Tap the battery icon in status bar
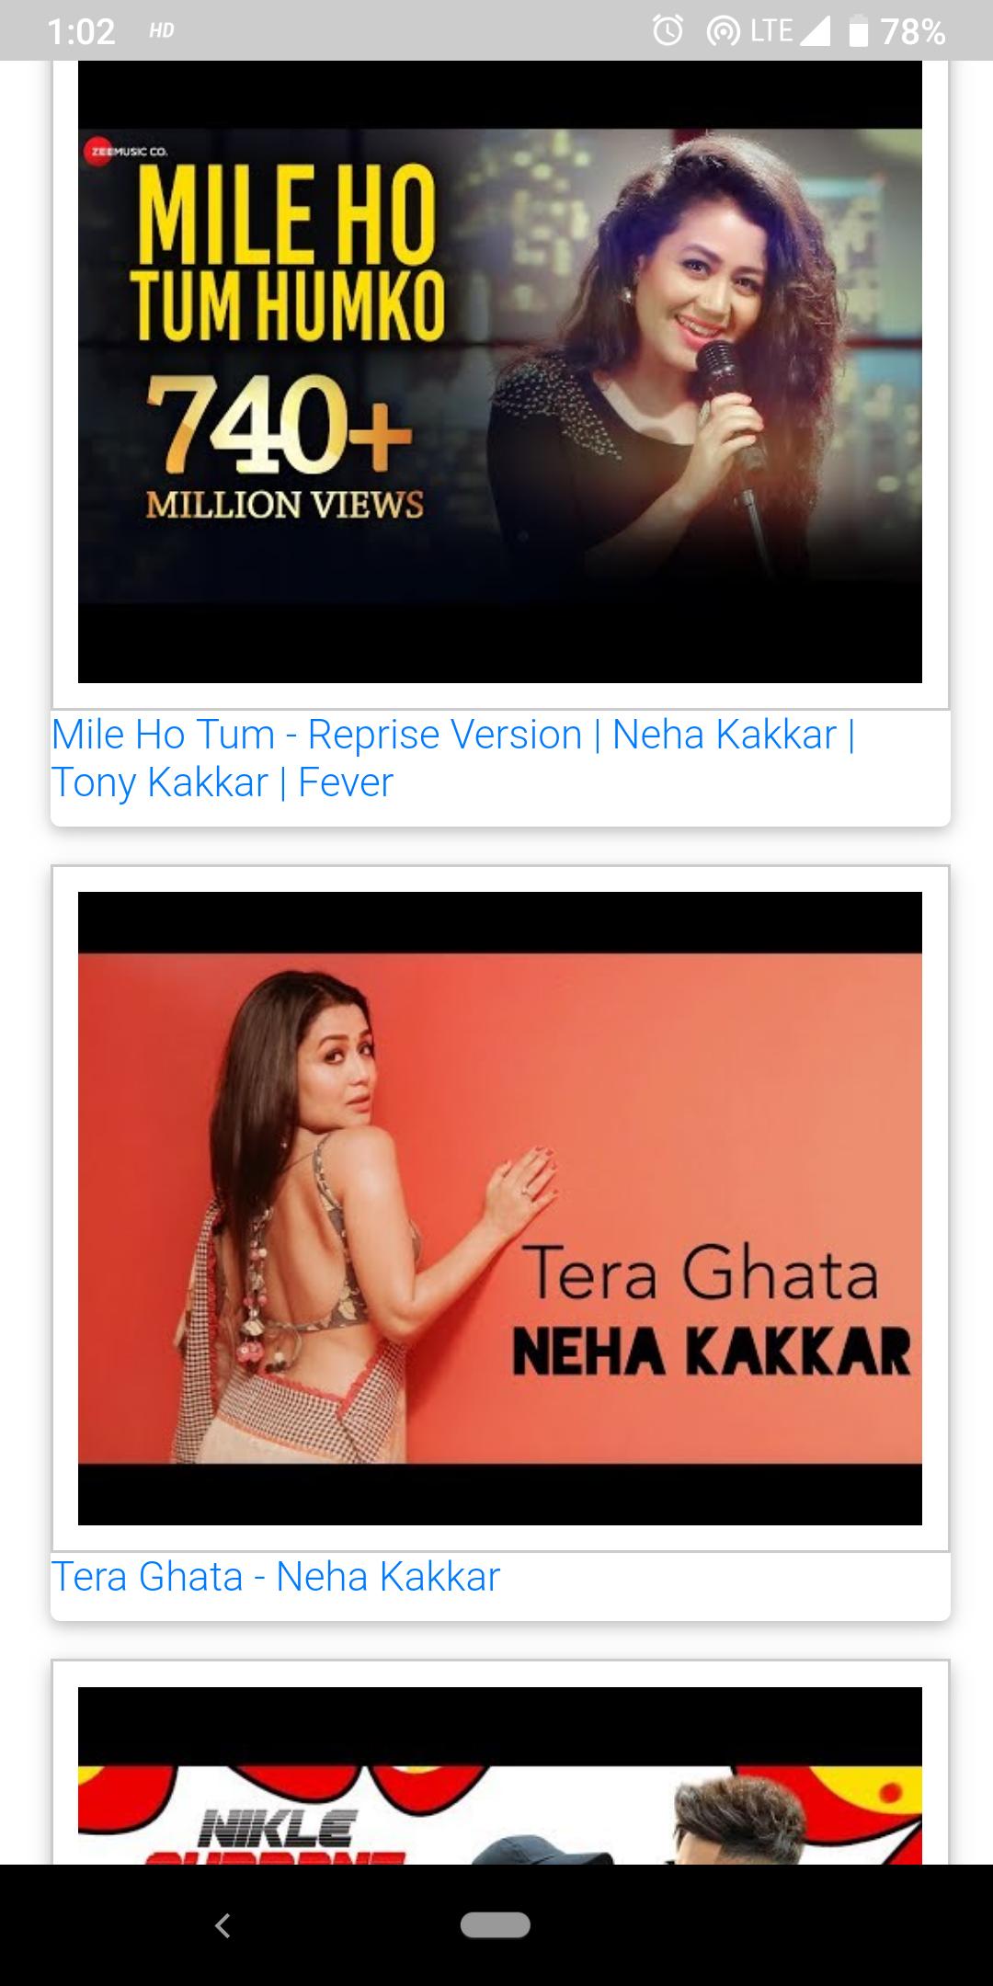 click(x=858, y=31)
